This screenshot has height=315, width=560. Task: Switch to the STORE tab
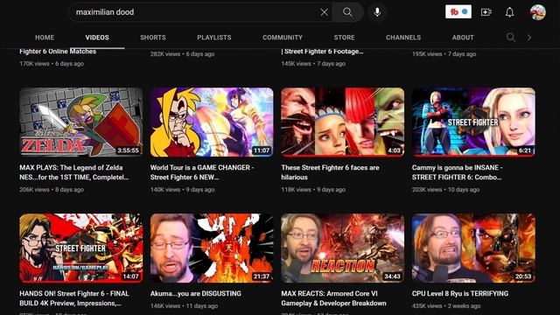click(x=344, y=38)
